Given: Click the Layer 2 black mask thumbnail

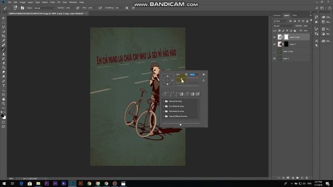Looking at the screenshot, I should click(286, 44).
